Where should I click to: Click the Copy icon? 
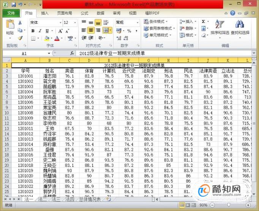[x=20, y=30]
